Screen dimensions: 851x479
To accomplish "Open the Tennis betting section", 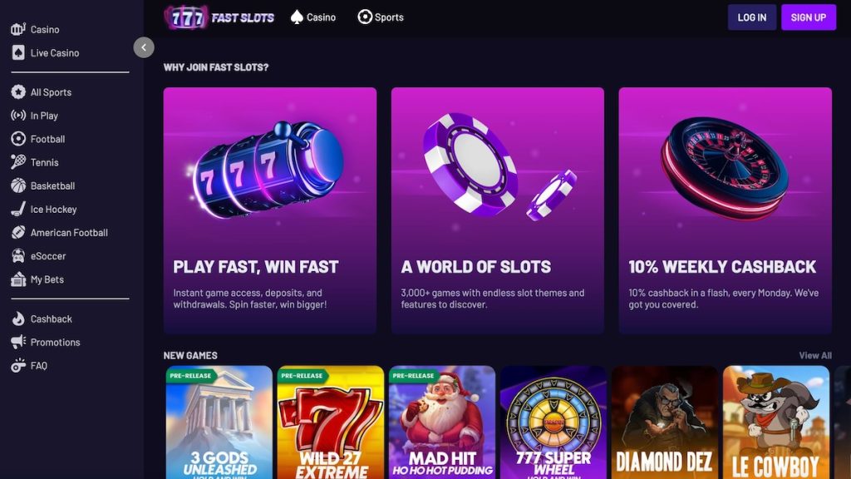I will pos(44,162).
